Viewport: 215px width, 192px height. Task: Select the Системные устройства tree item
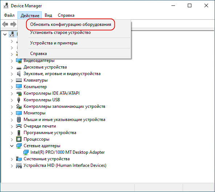coord(46,159)
